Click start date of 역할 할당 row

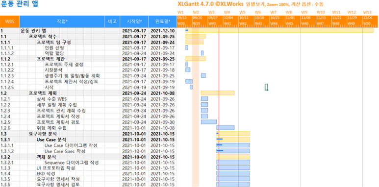(x=134, y=53)
